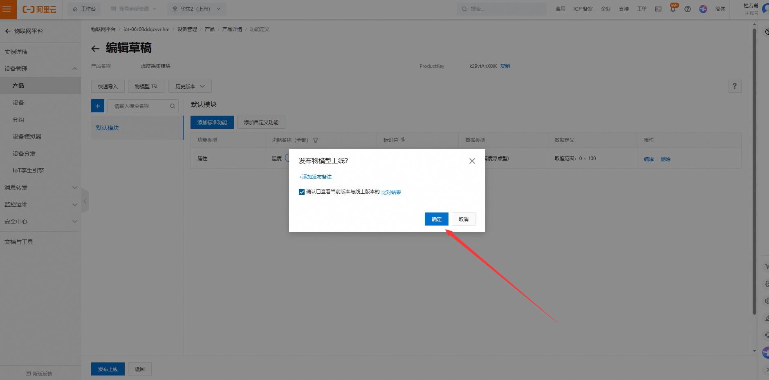Click in the module name search field

point(139,106)
